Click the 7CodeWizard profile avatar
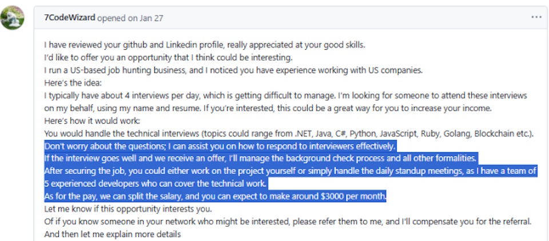This screenshot has height=241, width=549. click(x=13, y=18)
